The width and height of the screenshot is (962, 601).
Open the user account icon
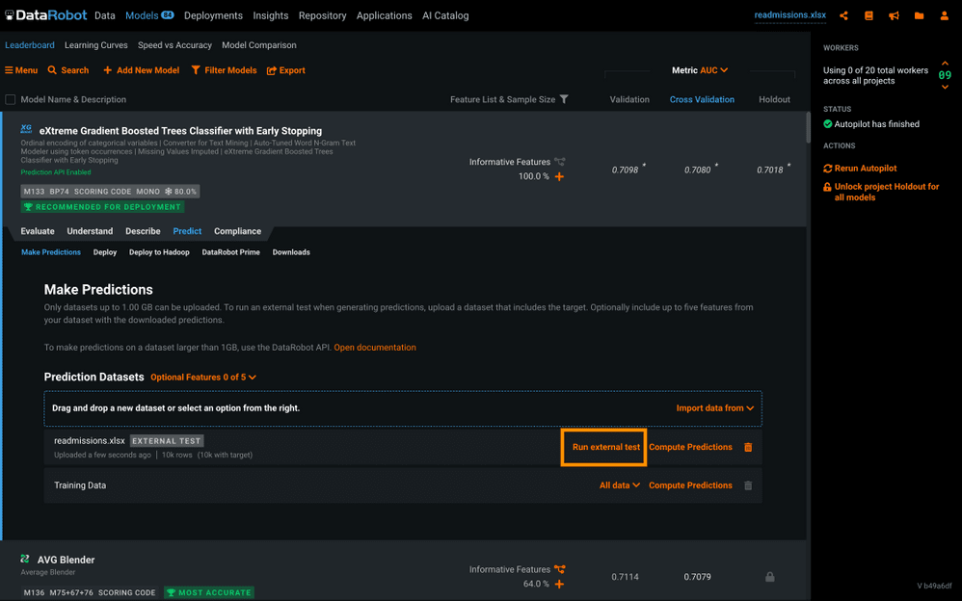[x=945, y=16]
